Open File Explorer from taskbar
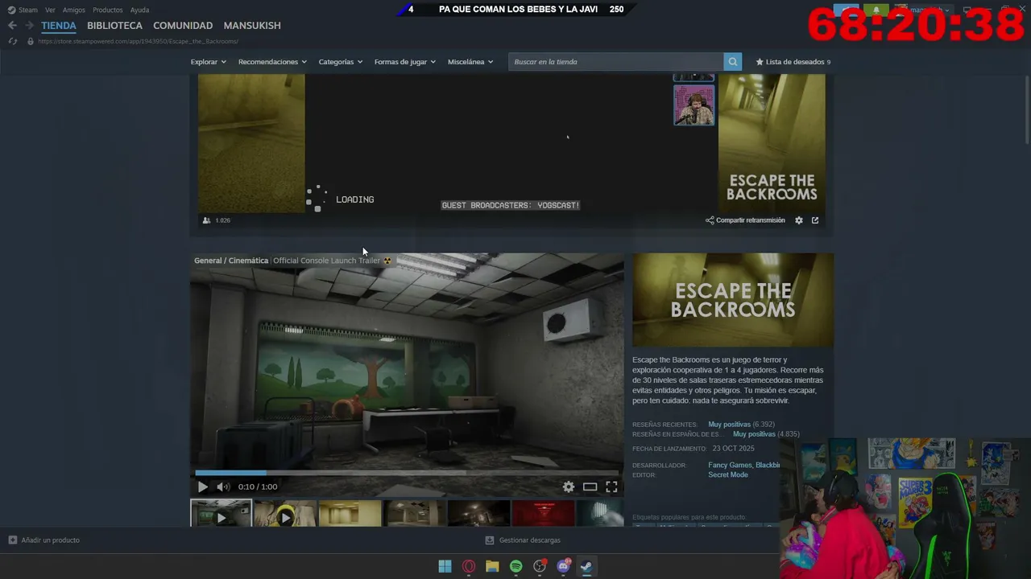Image resolution: width=1031 pixels, height=579 pixels. [492, 566]
